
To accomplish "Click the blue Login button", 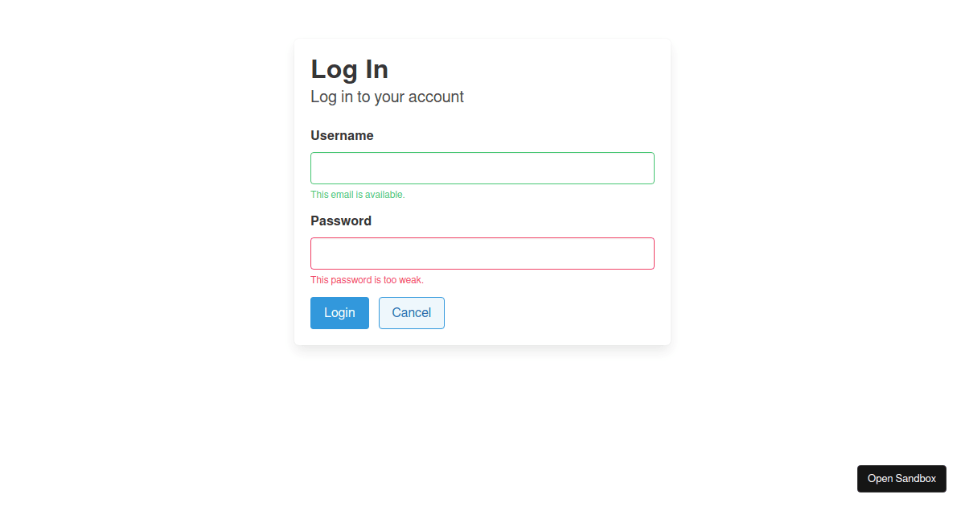I will click(339, 313).
